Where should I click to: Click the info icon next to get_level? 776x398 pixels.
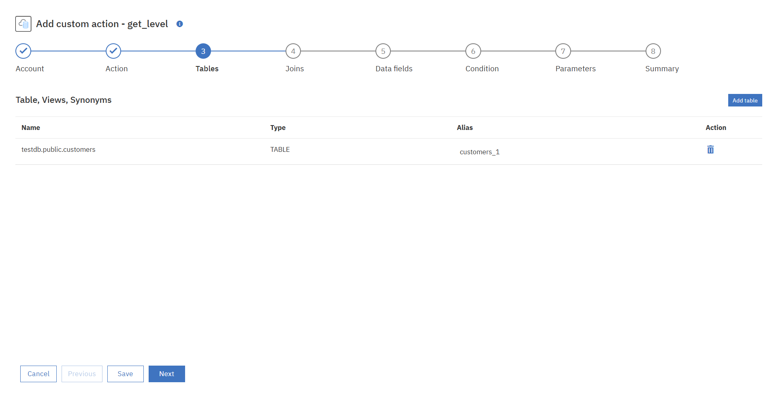[x=180, y=24]
